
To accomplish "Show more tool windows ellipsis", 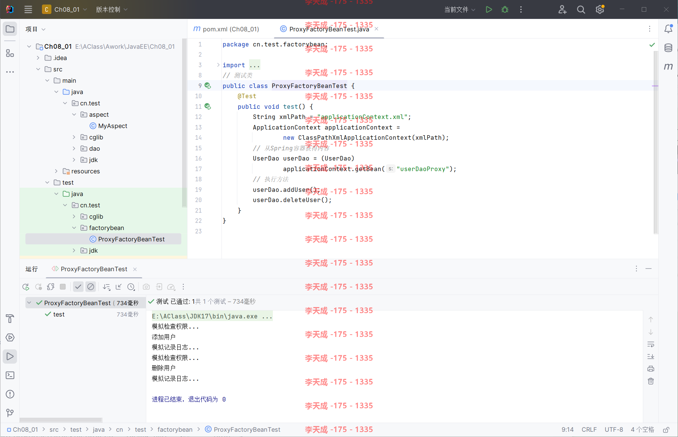I will point(10,72).
